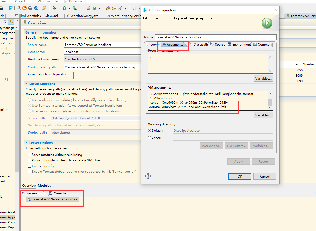Open the New Class dropdown arrow

coord(99,8)
